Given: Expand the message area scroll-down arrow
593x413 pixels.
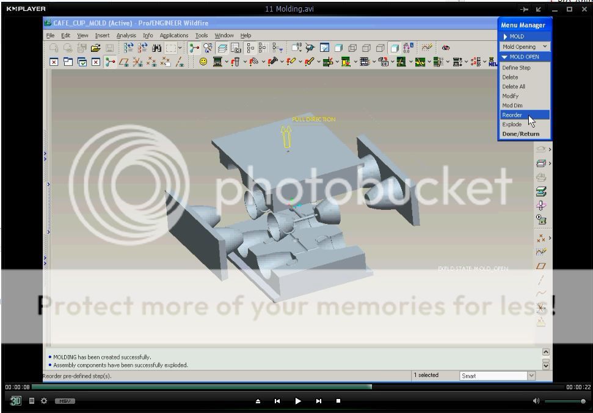Looking at the screenshot, I should (546, 365).
